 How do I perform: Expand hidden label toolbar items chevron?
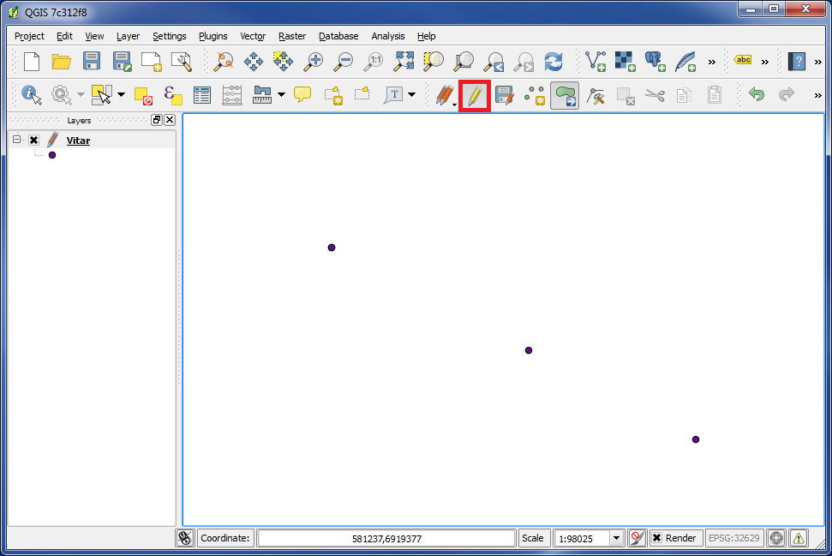pos(764,62)
